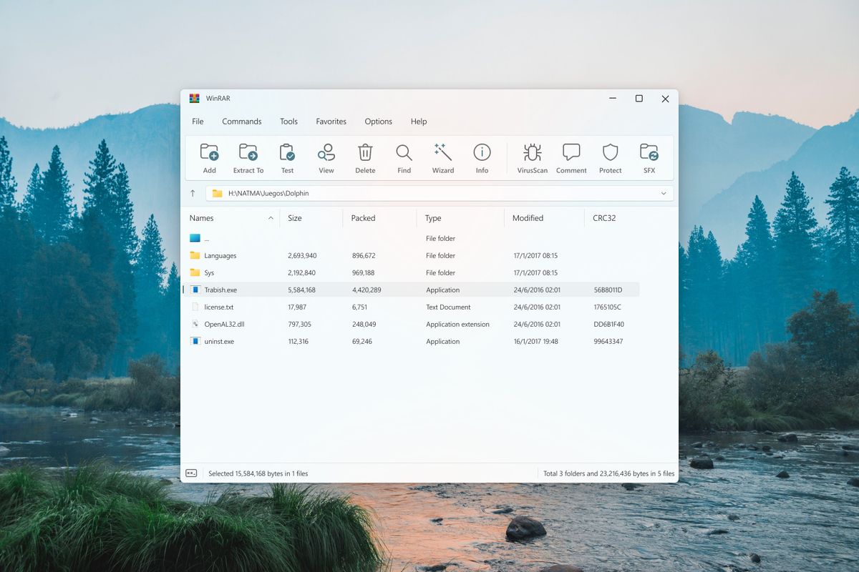Select the OpenAL32.dll file name
The image size is (859, 572).
224,324
